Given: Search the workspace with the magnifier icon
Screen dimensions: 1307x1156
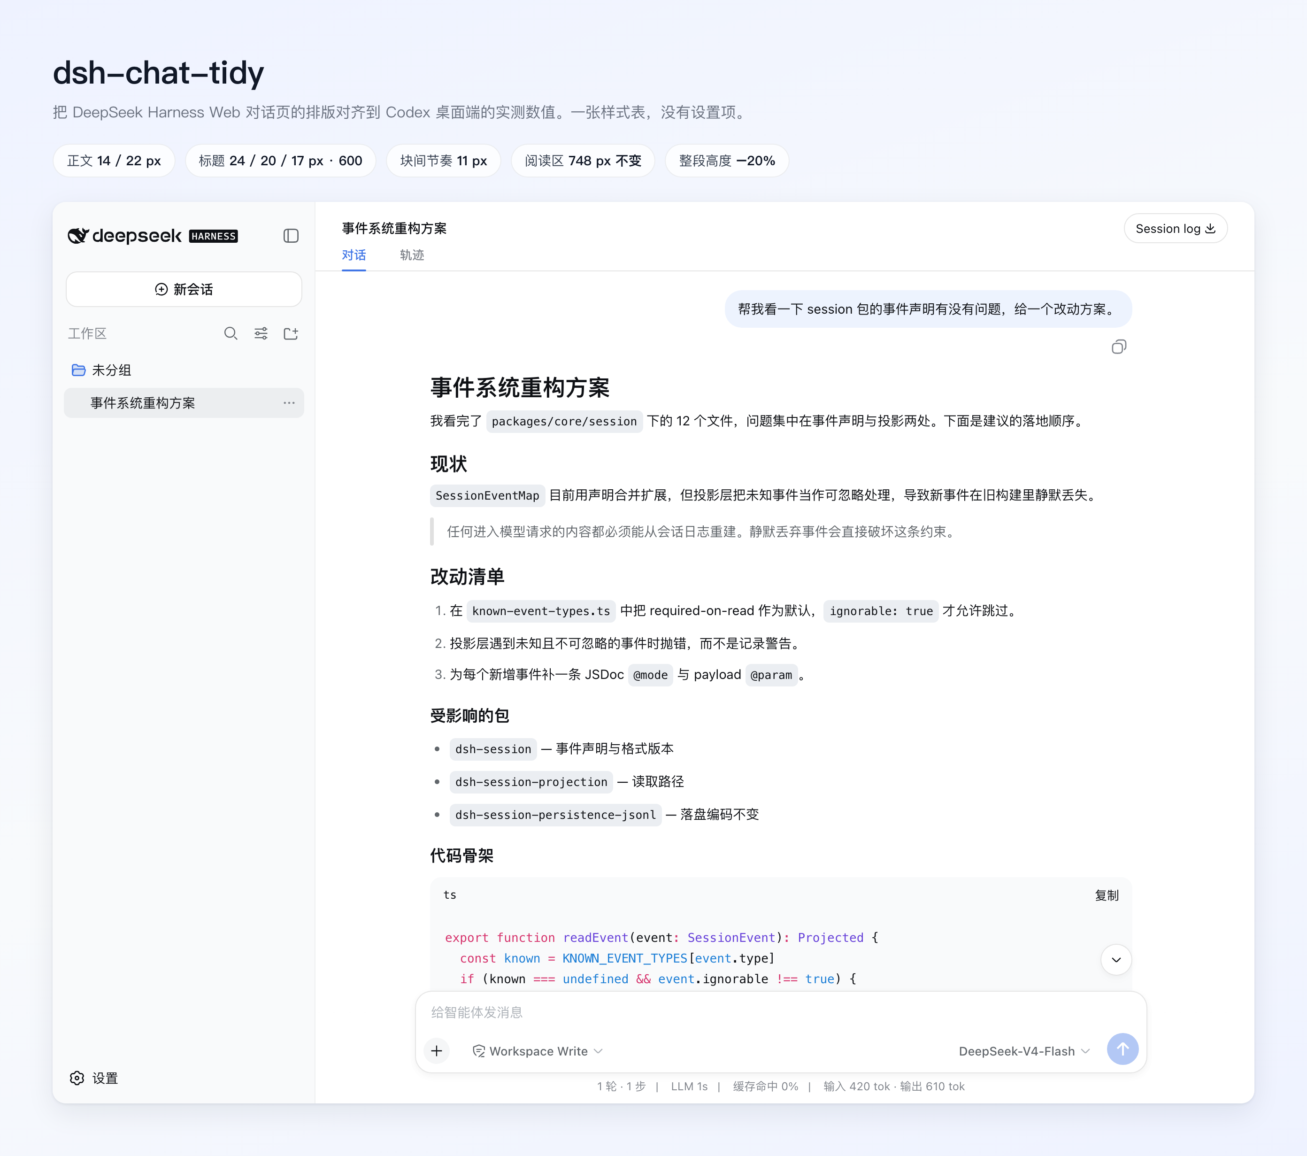Looking at the screenshot, I should coord(231,334).
